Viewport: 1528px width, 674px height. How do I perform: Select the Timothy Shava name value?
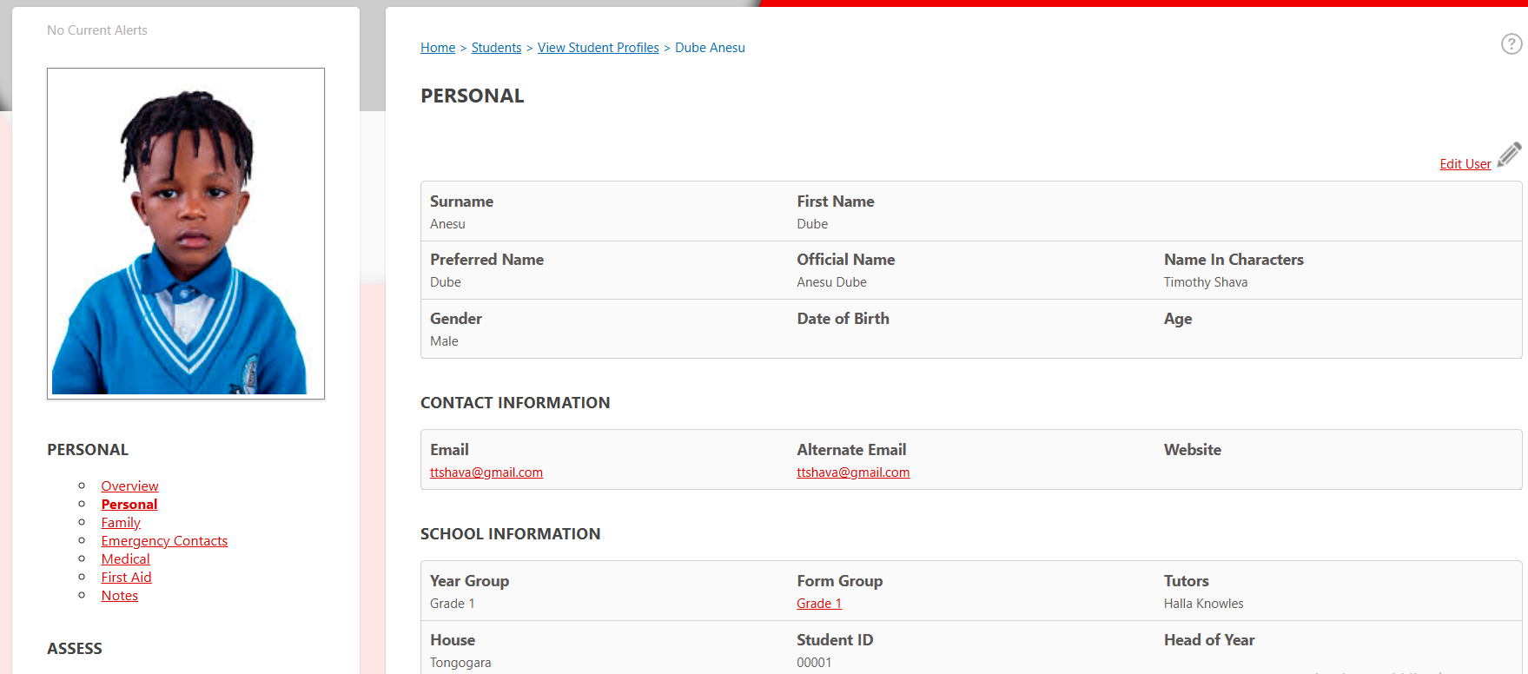click(1206, 282)
